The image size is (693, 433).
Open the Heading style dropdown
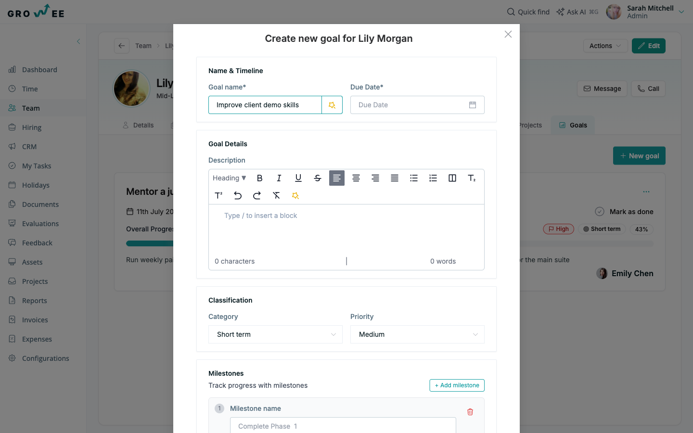tap(230, 178)
